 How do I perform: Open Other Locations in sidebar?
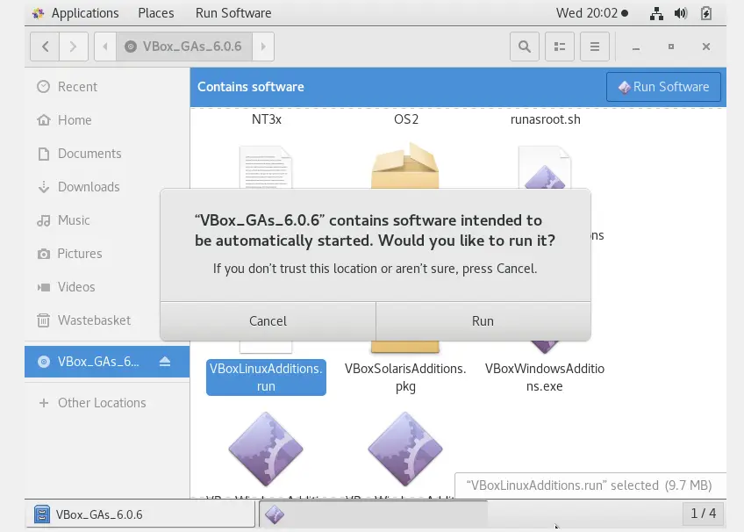click(x=107, y=403)
